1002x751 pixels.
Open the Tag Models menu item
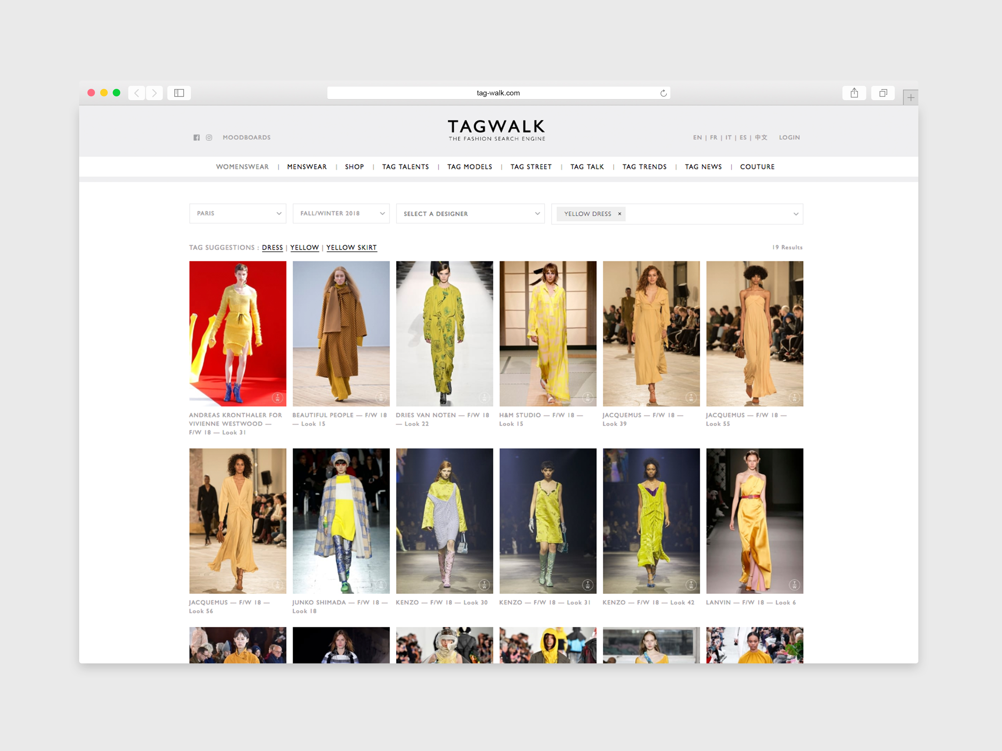point(470,166)
